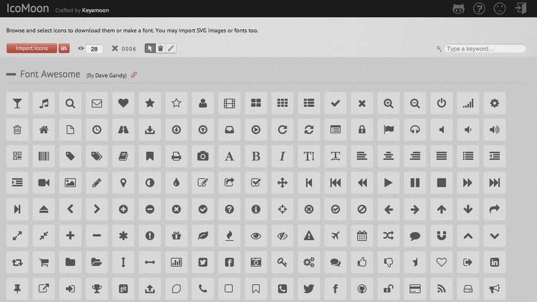Viewport: 537px width, 302px height.
Task: Select the signal bars icon
Action: pos(468,103)
